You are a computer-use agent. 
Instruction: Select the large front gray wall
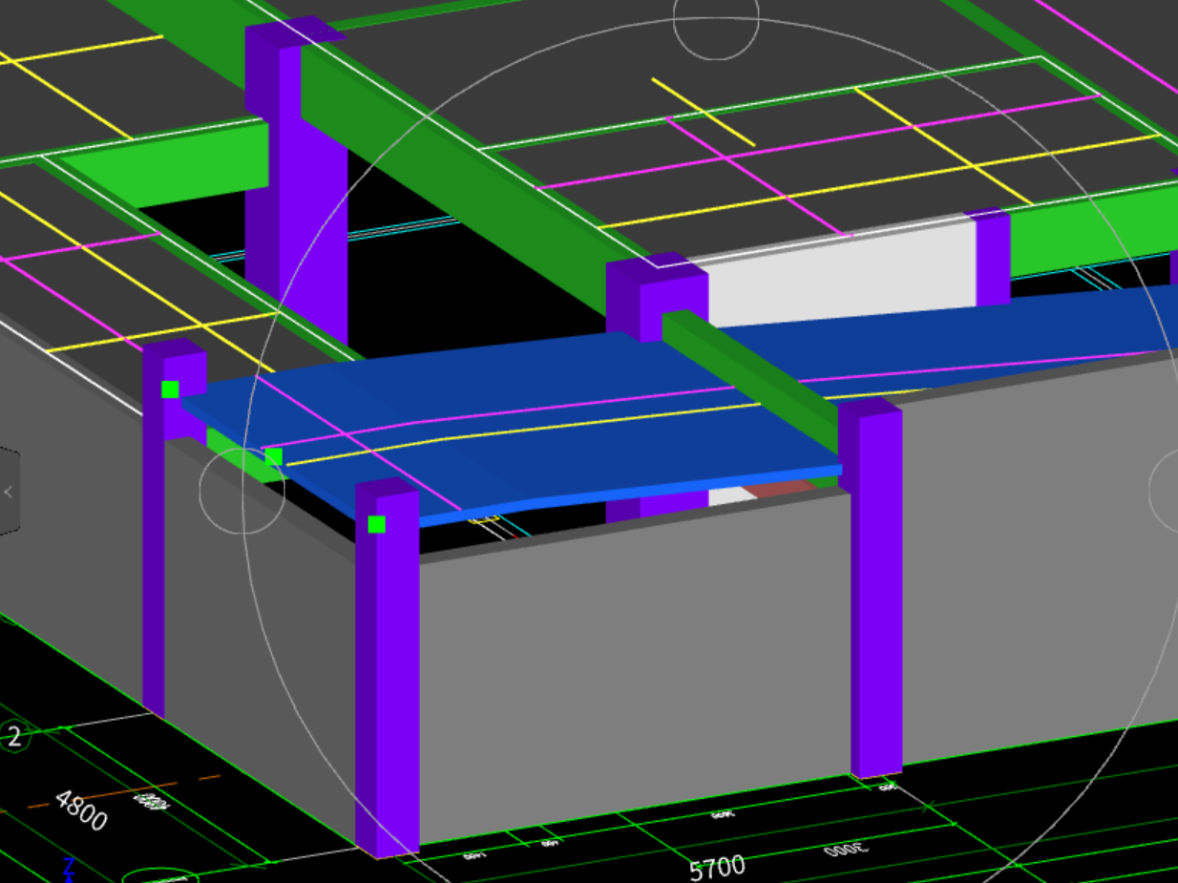click(x=635, y=668)
